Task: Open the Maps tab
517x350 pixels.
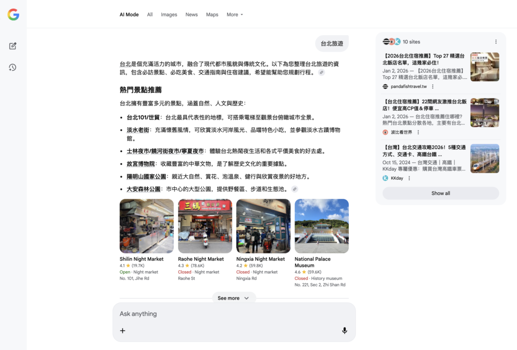Action: pos(212,15)
